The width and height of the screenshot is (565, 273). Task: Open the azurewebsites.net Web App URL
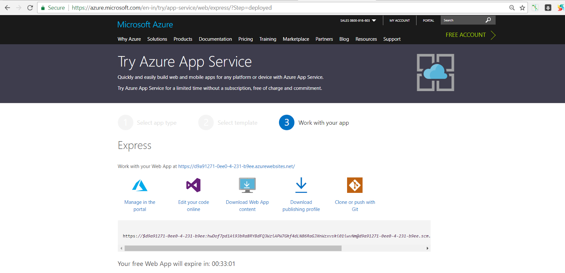237,166
